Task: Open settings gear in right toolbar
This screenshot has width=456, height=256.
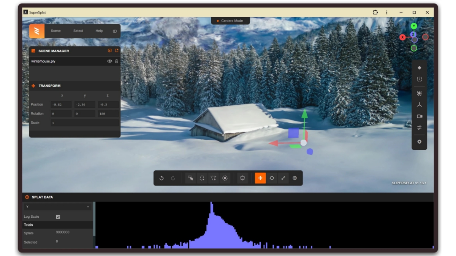Action: coord(420,141)
